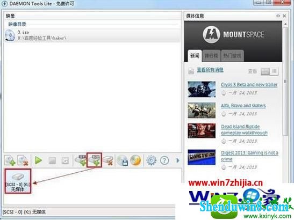
Task: Open the Crysis 3 news thumbnail
Action: click(x=202, y=89)
